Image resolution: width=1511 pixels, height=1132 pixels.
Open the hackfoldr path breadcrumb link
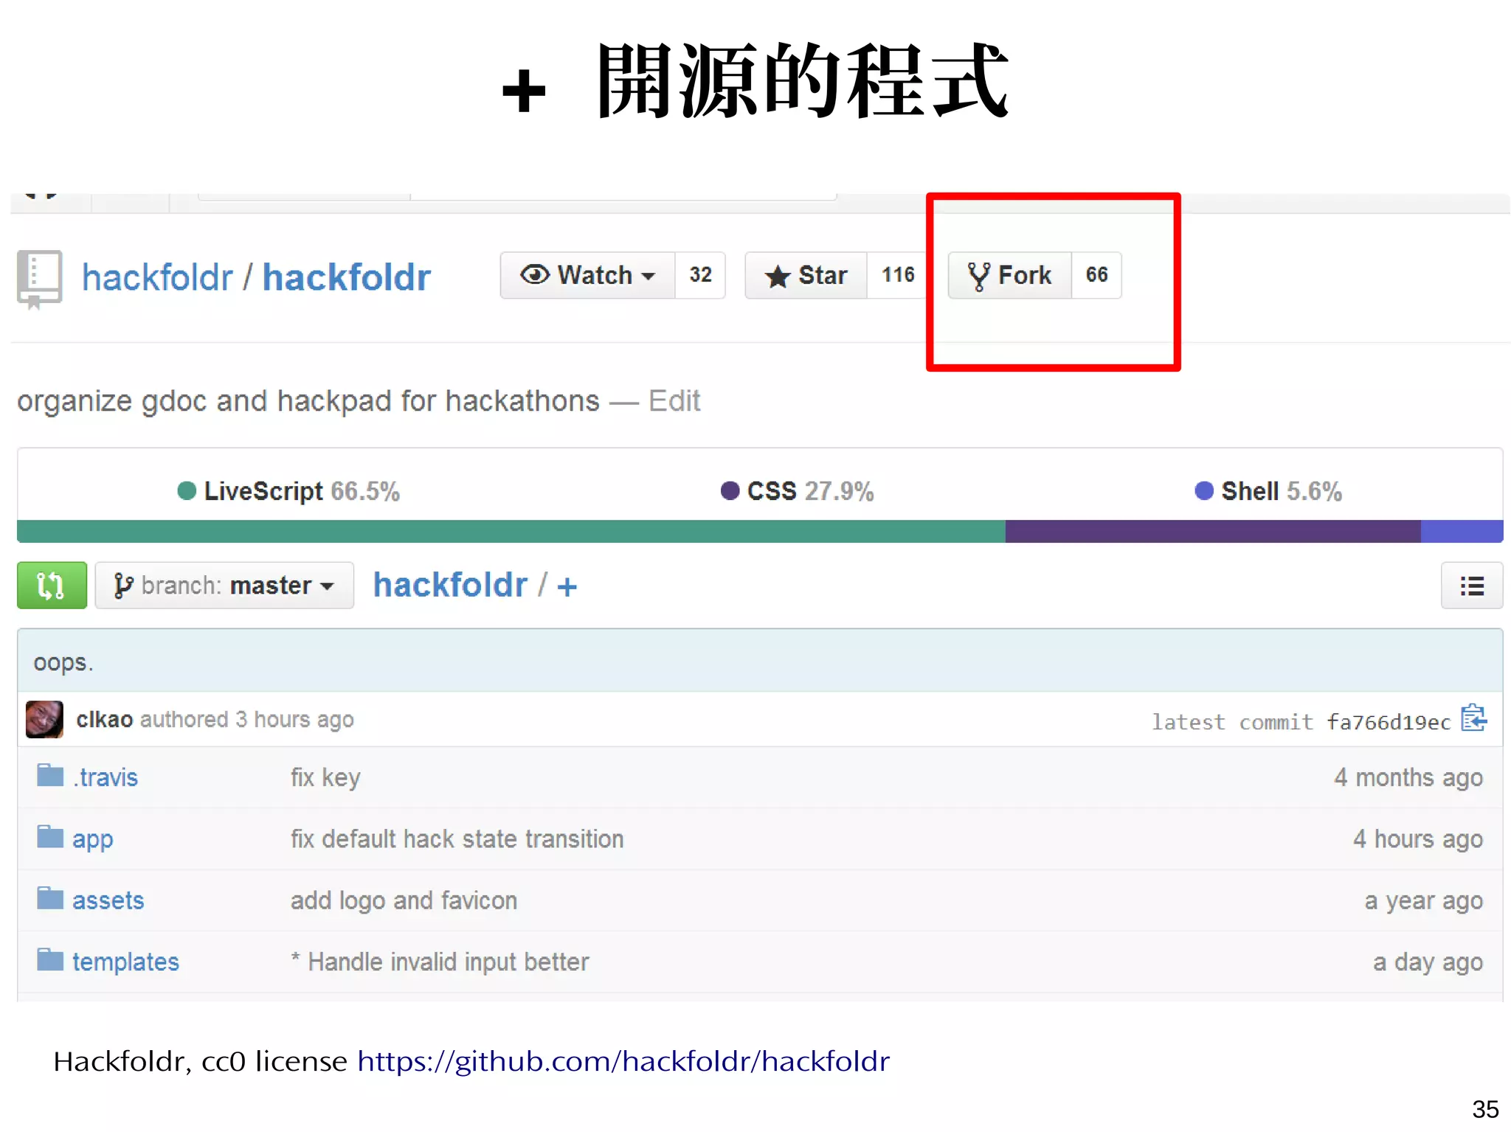(450, 585)
